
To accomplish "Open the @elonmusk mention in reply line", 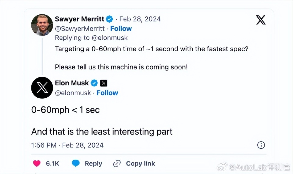I will (110, 38).
